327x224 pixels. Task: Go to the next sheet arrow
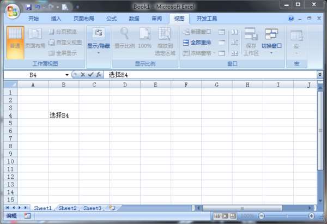pyautogui.click(x=20, y=208)
